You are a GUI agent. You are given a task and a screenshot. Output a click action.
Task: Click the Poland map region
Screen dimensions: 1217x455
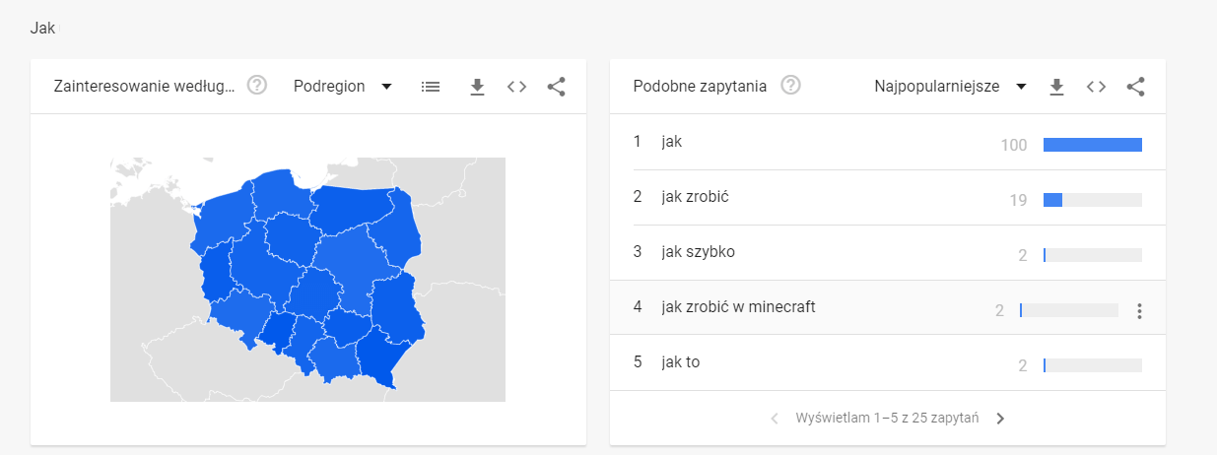click(x=307, y=278)
